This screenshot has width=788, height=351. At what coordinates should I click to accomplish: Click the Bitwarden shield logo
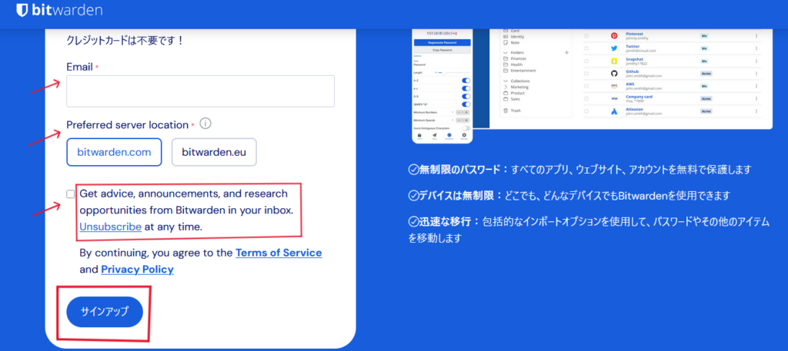coord(22,11)
